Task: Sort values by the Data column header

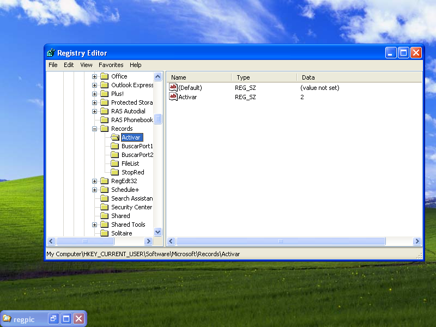Action: pos(359,77)
